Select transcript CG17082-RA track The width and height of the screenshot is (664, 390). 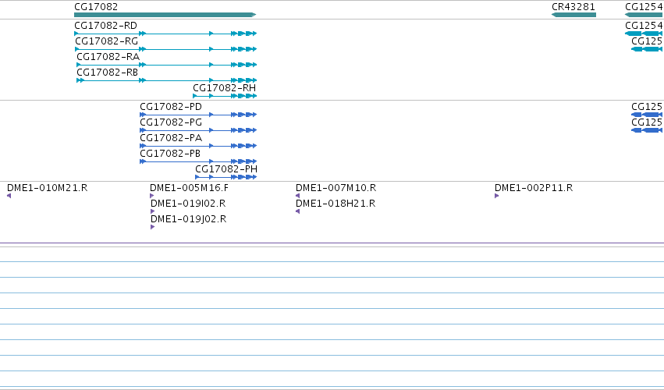pos(166,65)
